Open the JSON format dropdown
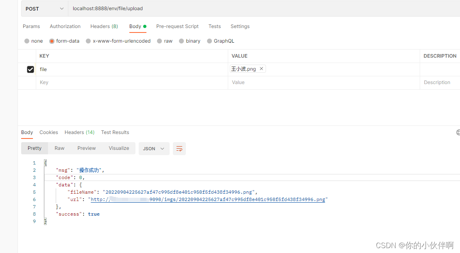The height and width of the screenshot is (253, 460). [154, 148]
